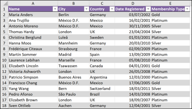Select the date cell 20/03/2010

[x=133, y=43]
